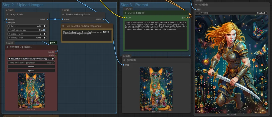
Task: Click the image2 input socket on Image Stitch
Action: (7, 22)
